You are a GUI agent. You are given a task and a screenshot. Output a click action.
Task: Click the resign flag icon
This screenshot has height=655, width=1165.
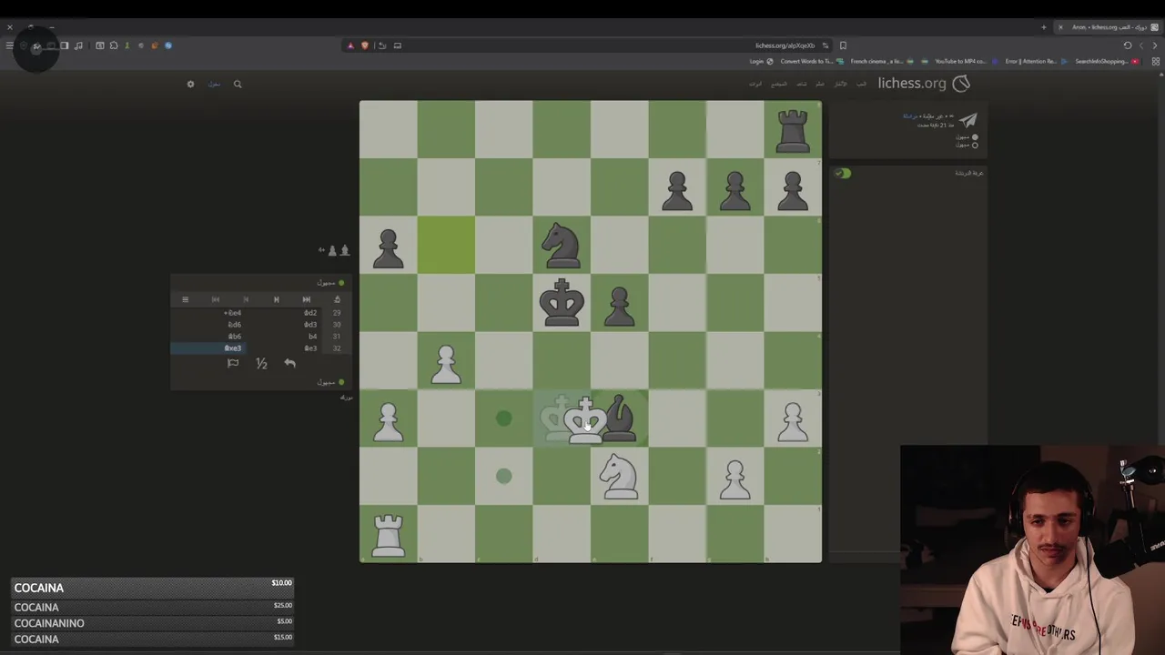point(233,363)
